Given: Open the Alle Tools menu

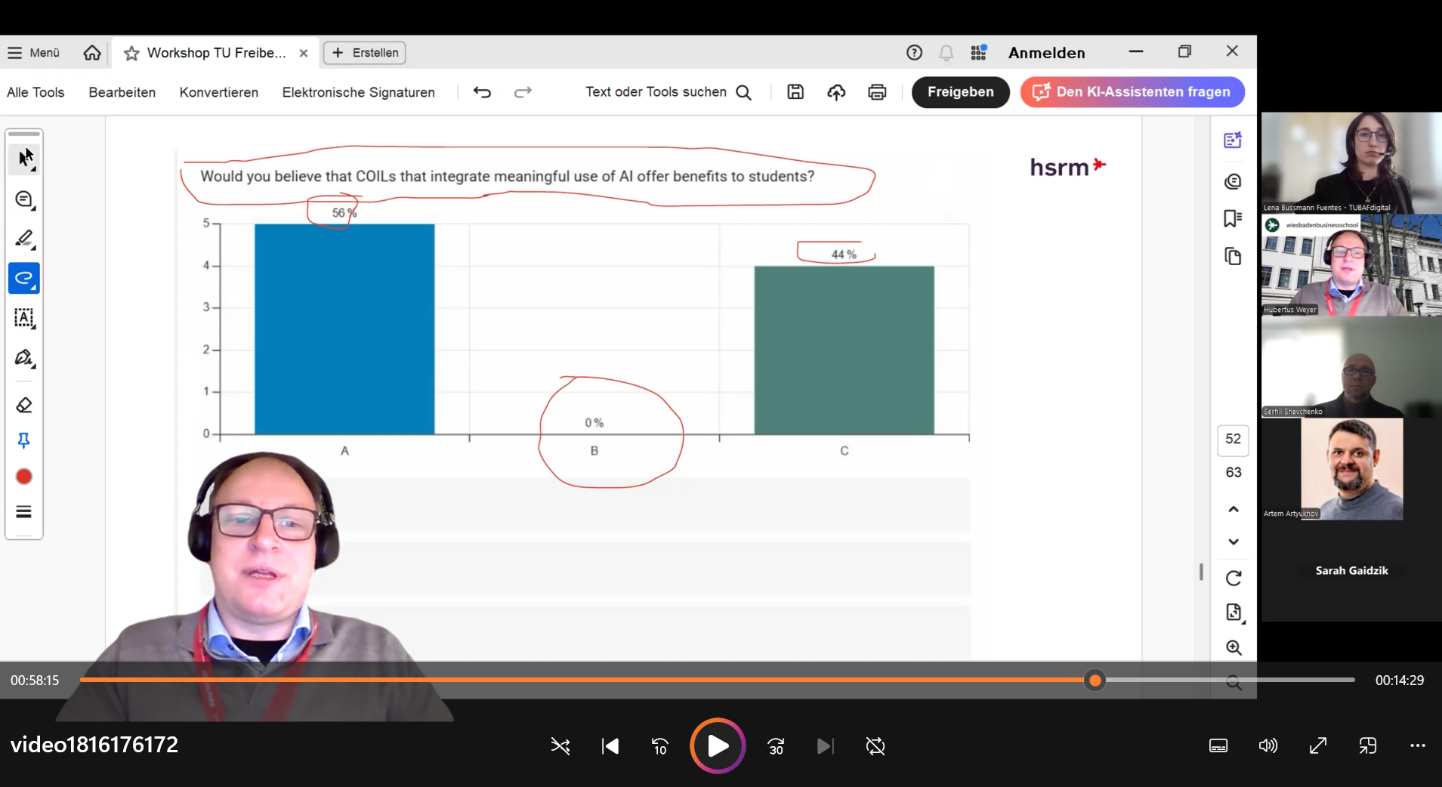Looking at the screenshot, I should [x=36, y=92].
